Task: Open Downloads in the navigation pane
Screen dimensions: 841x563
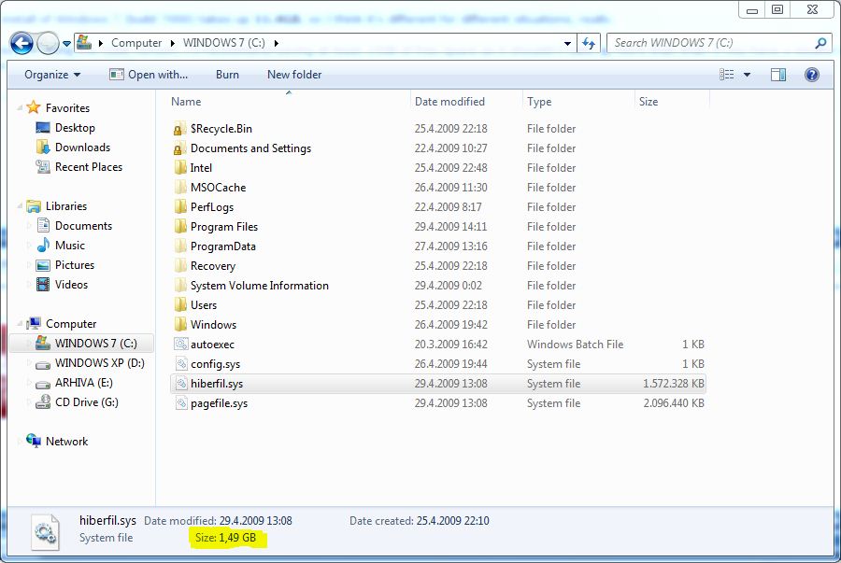Action: pos(82,148)
